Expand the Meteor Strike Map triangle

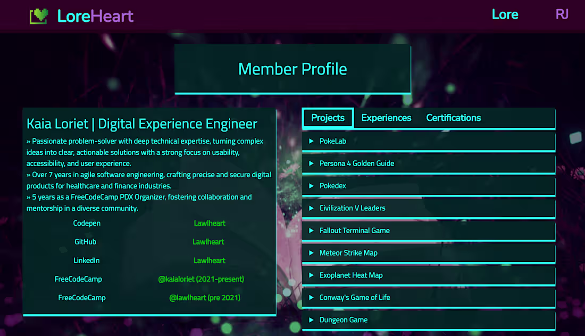pos(311,253)
